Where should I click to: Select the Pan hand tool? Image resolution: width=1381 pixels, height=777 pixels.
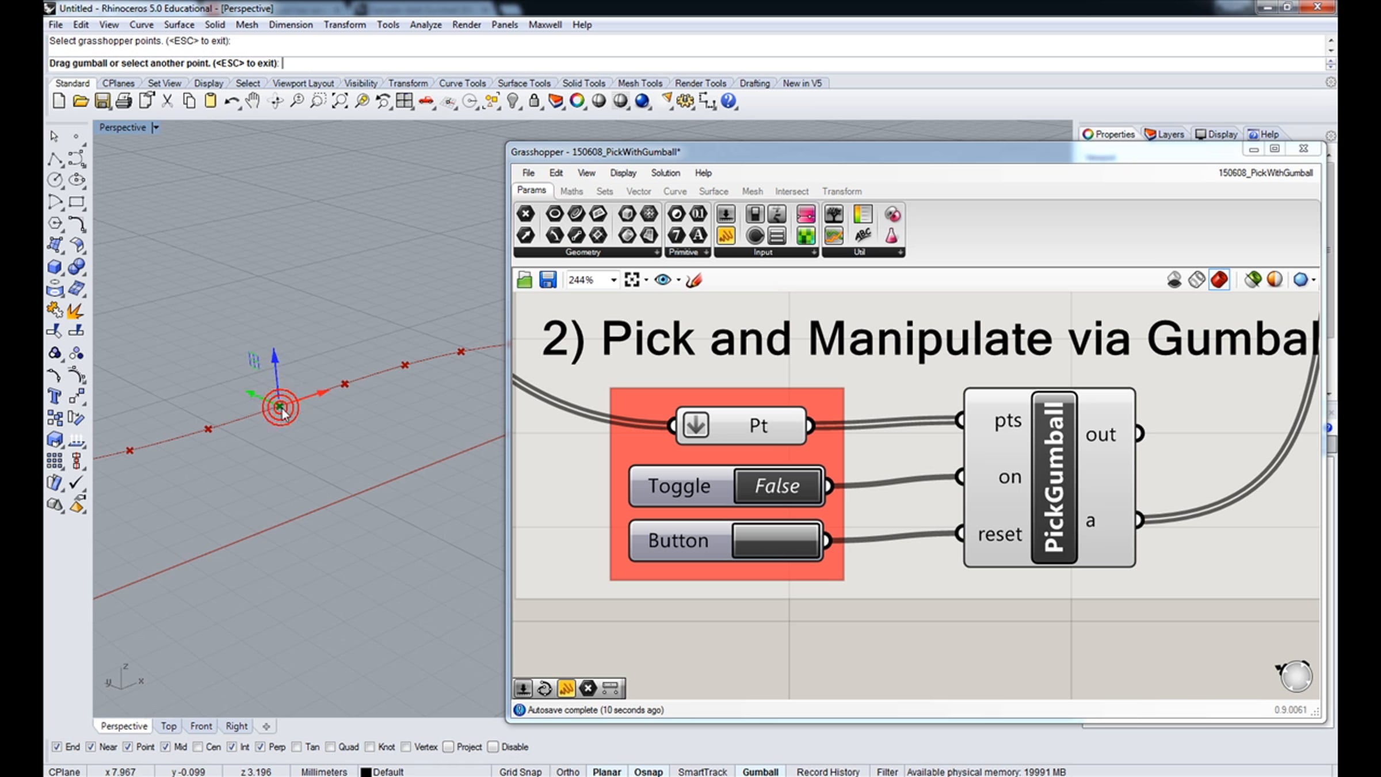tap(253, 101)
